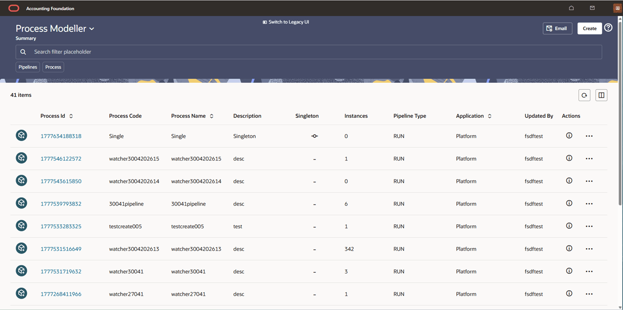623x310 pixels.
Task: Open process link 1777268411966
Action: [61, 294]
